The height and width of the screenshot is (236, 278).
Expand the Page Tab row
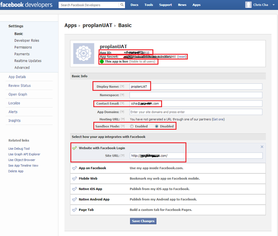[168, 210]
